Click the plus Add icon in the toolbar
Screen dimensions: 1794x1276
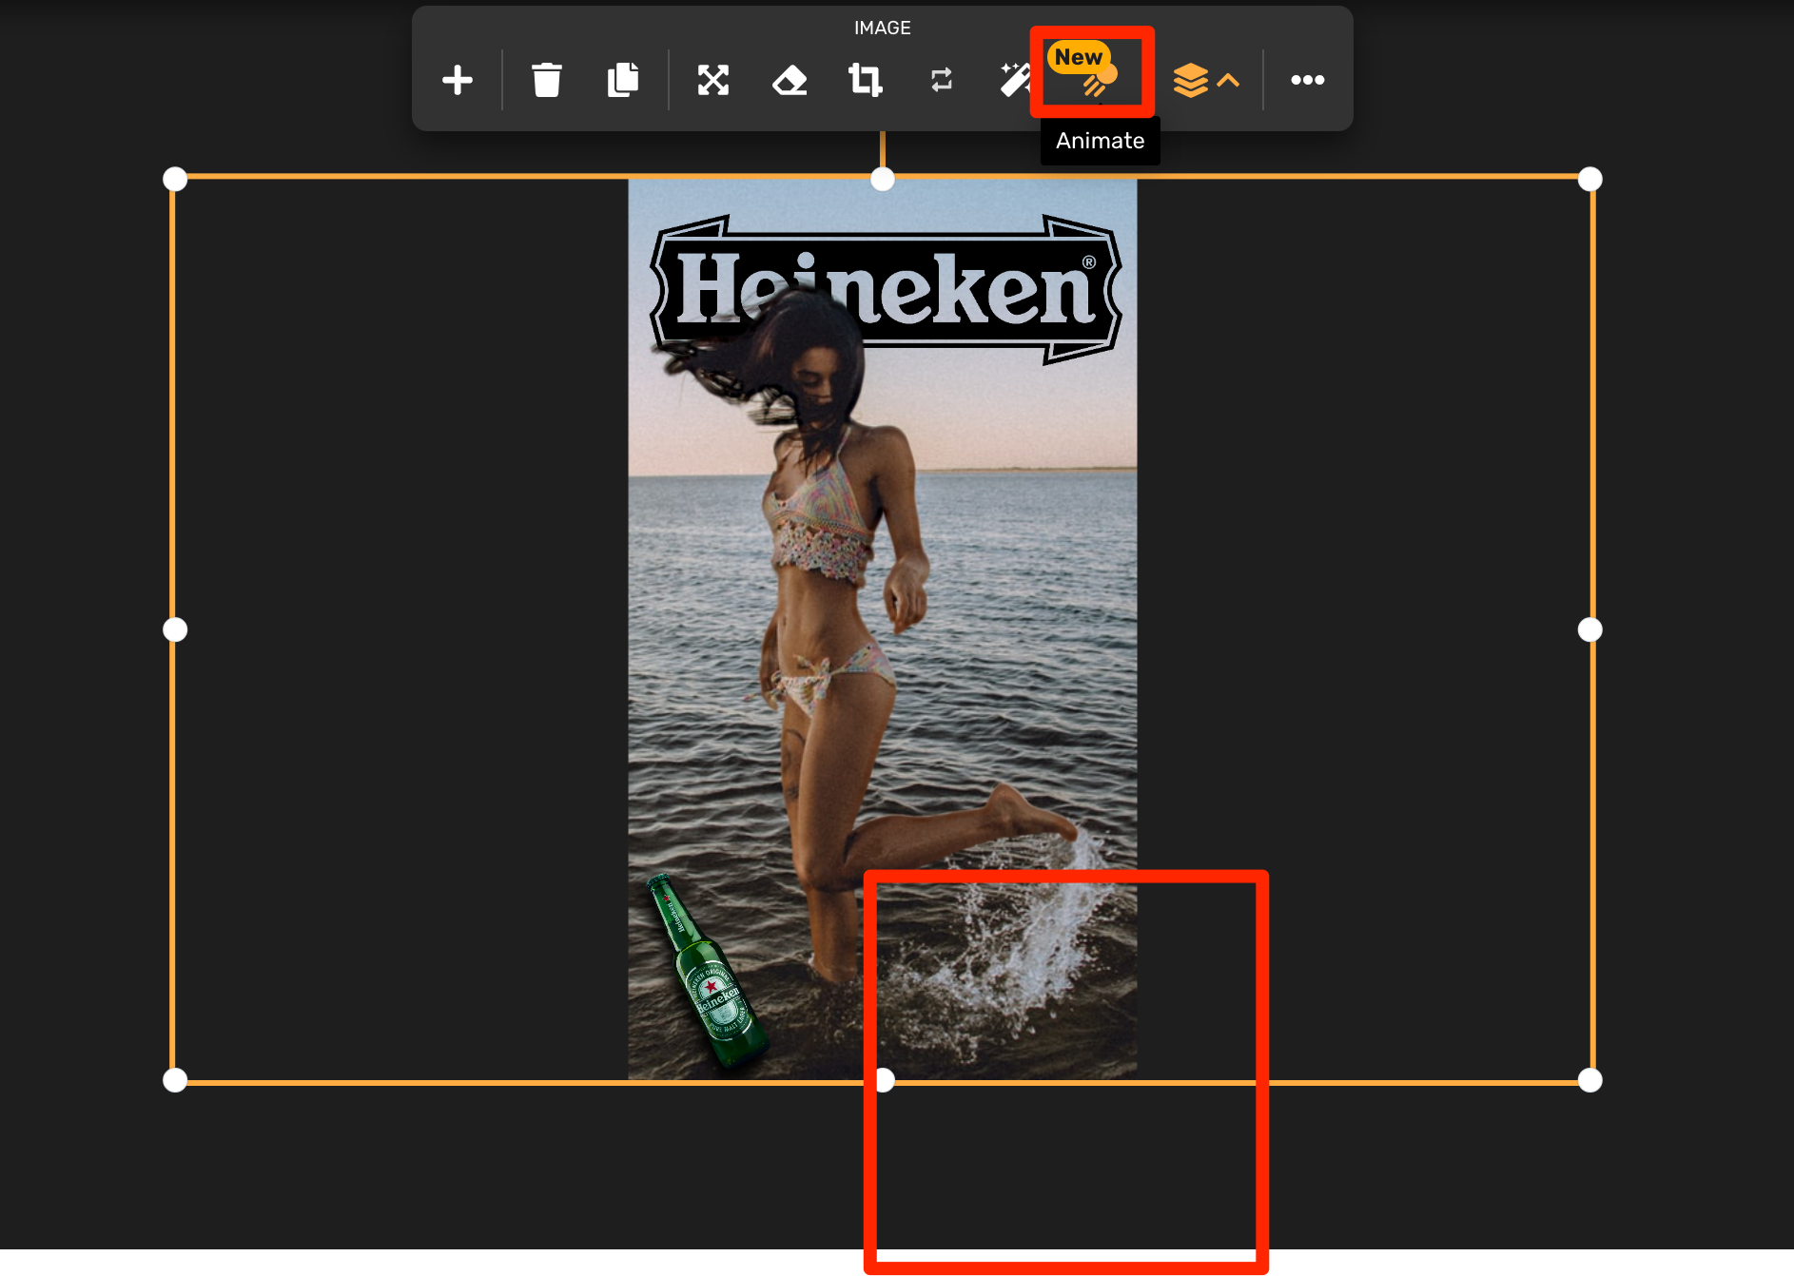[458, 80]
